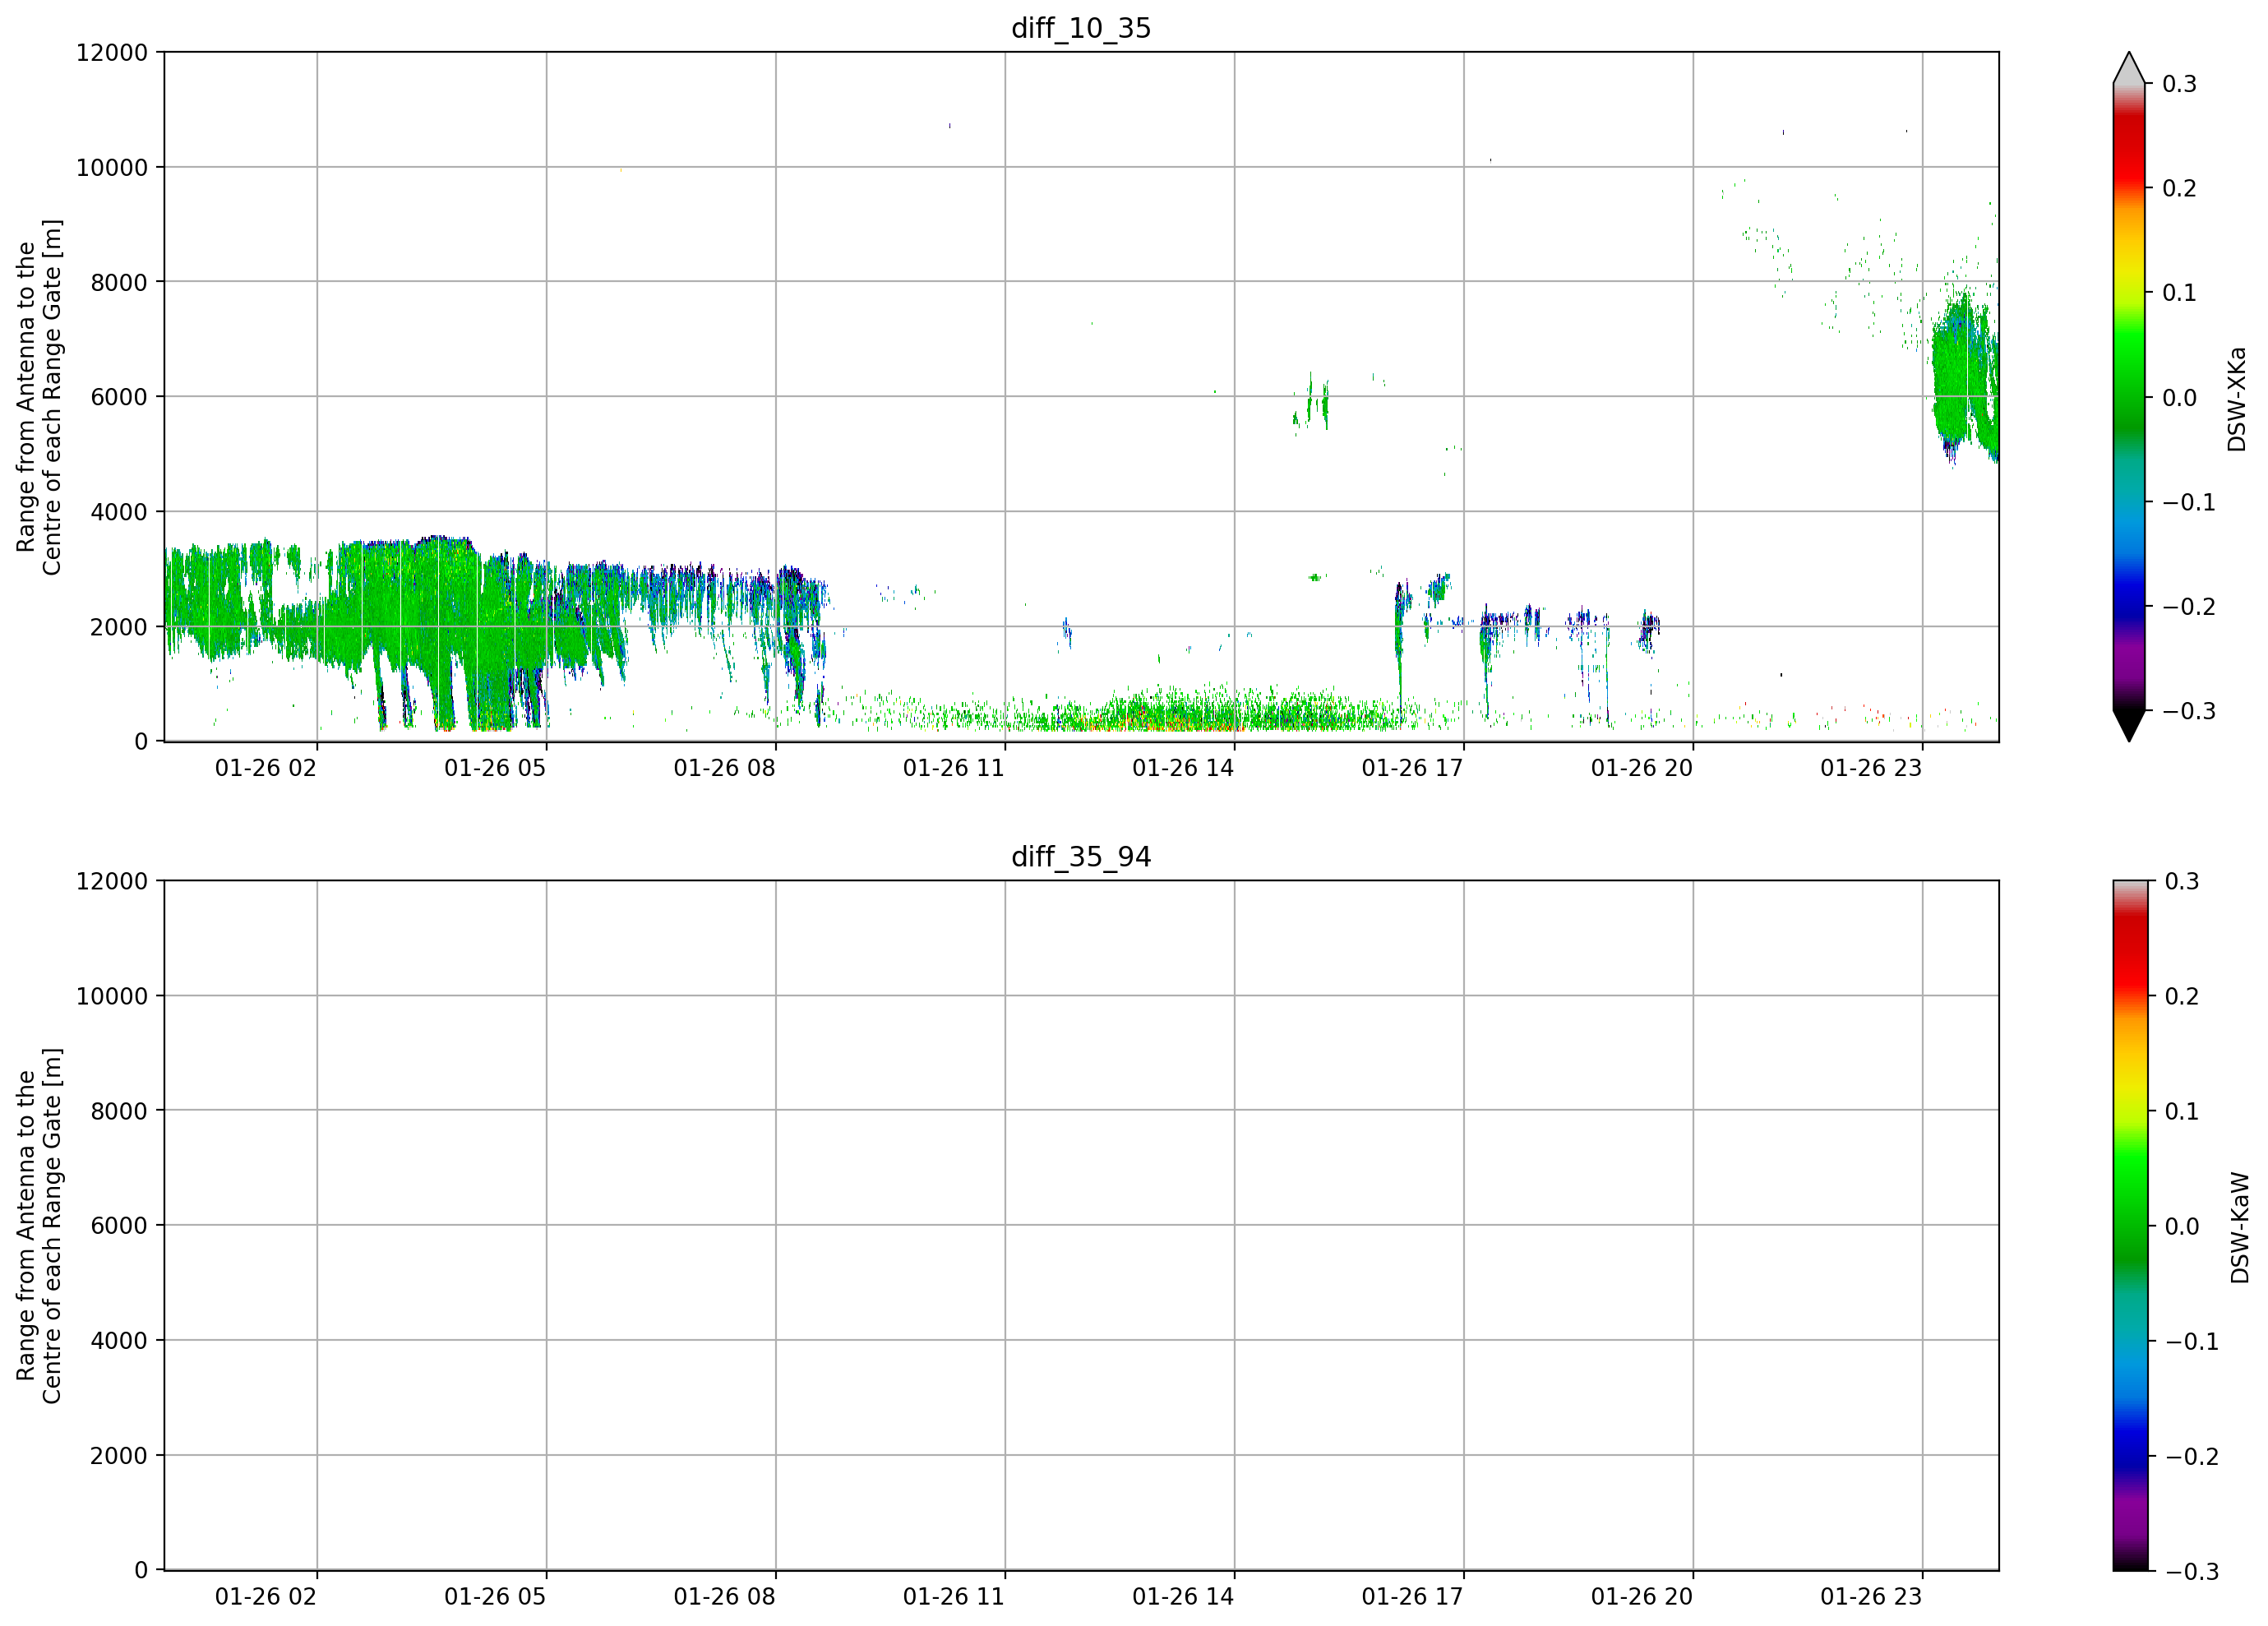This screenshot has width=2268, height=1626.
Task: Click the 0.2 tick on the DSW-XKa colorbar
Action: tap(2179, 188)
